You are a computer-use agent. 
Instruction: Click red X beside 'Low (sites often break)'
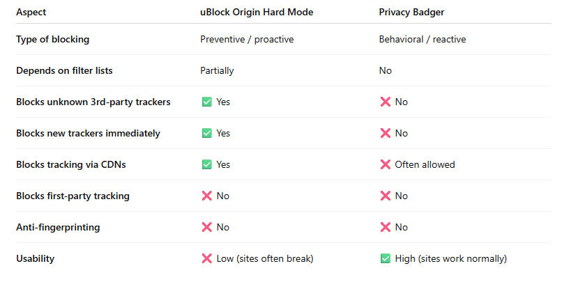206,258
